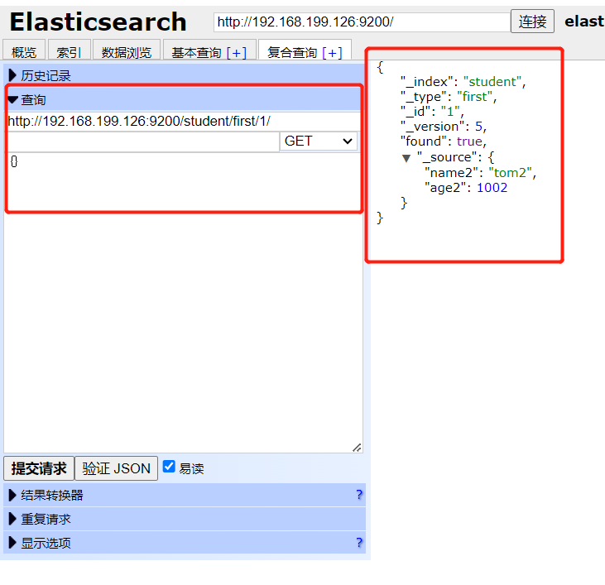Collapse the "_source" JSON node

[x=406, y=158]
